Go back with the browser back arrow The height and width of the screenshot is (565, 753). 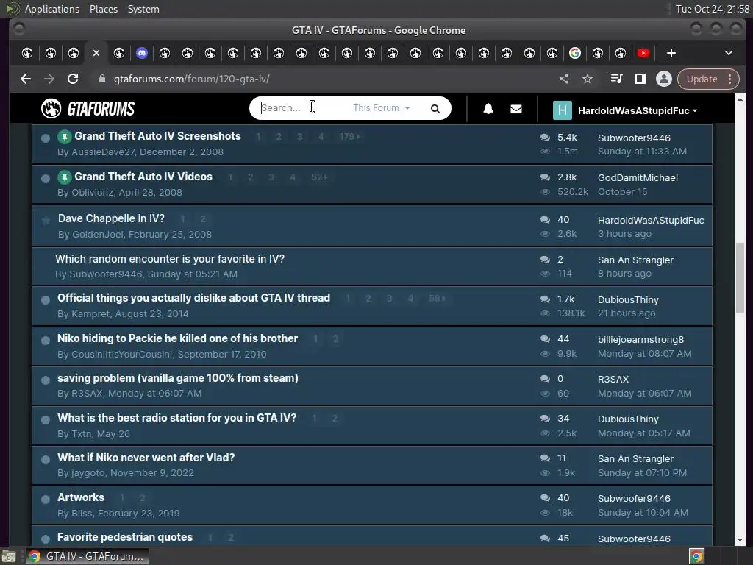[26, 79]
